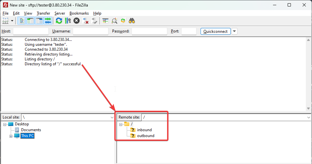
Task: Toggle remote directory tree display
Action: coord(39,21)
